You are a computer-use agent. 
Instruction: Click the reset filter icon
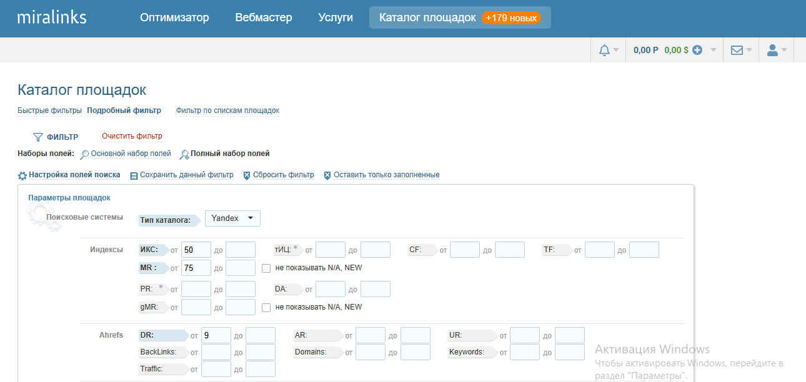[x=247, y=176]
